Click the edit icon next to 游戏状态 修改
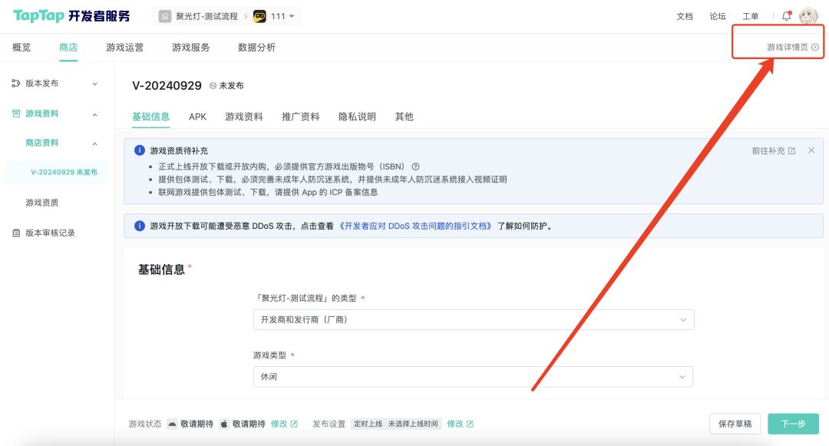Screen dimensions: 829x446 pyautogui.click(x=294, y=424)
